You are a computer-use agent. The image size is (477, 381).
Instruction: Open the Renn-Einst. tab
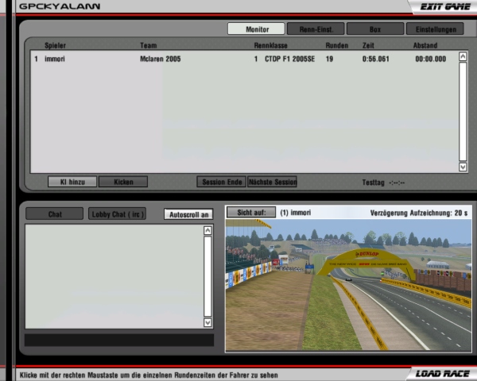pyautogui.click(x=315, y=29)
